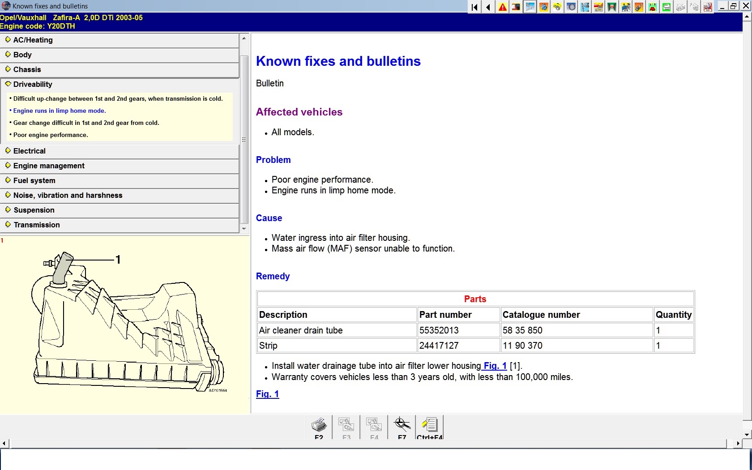
Task: Collapse the Driveability category
Action: pos(33,84)
